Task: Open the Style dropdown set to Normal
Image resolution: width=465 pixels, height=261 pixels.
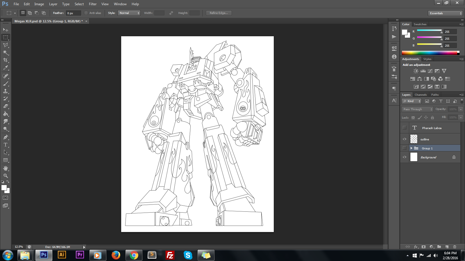Action: tap(129, 13)
